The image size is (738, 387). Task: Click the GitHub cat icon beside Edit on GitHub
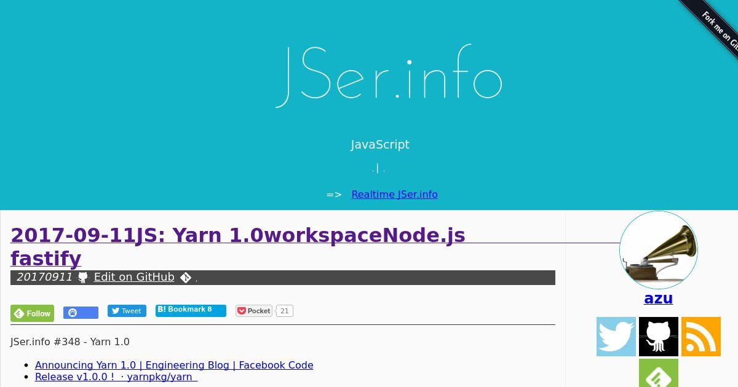click(x=83, y=278)
